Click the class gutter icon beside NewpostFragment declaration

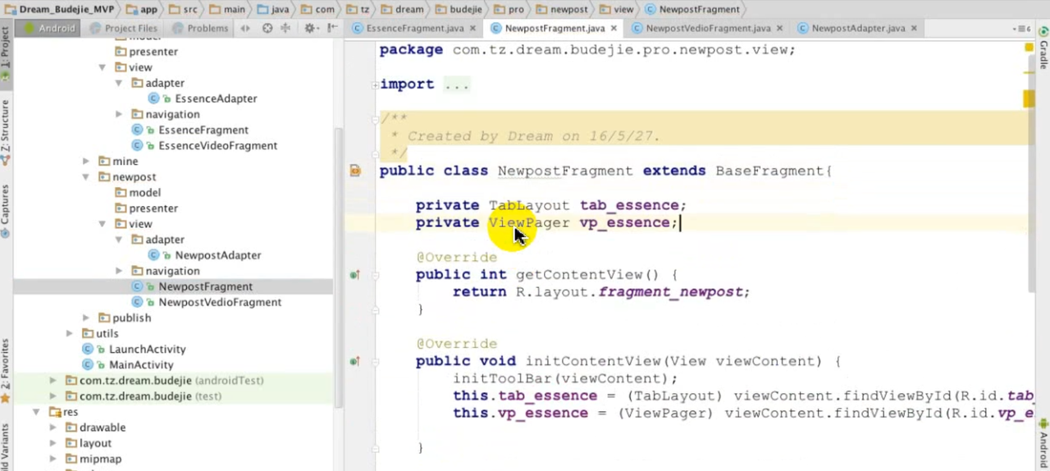coord(355,171)
